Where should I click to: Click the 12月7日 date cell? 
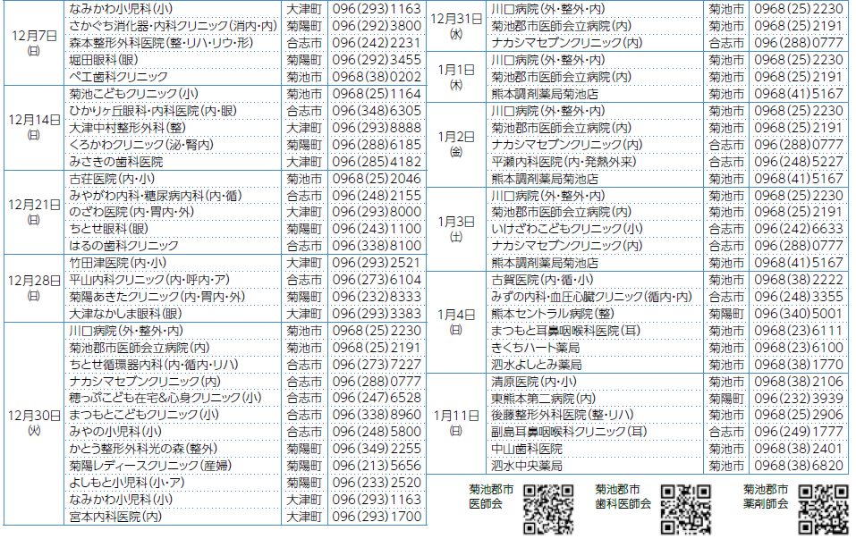point(33,43)
